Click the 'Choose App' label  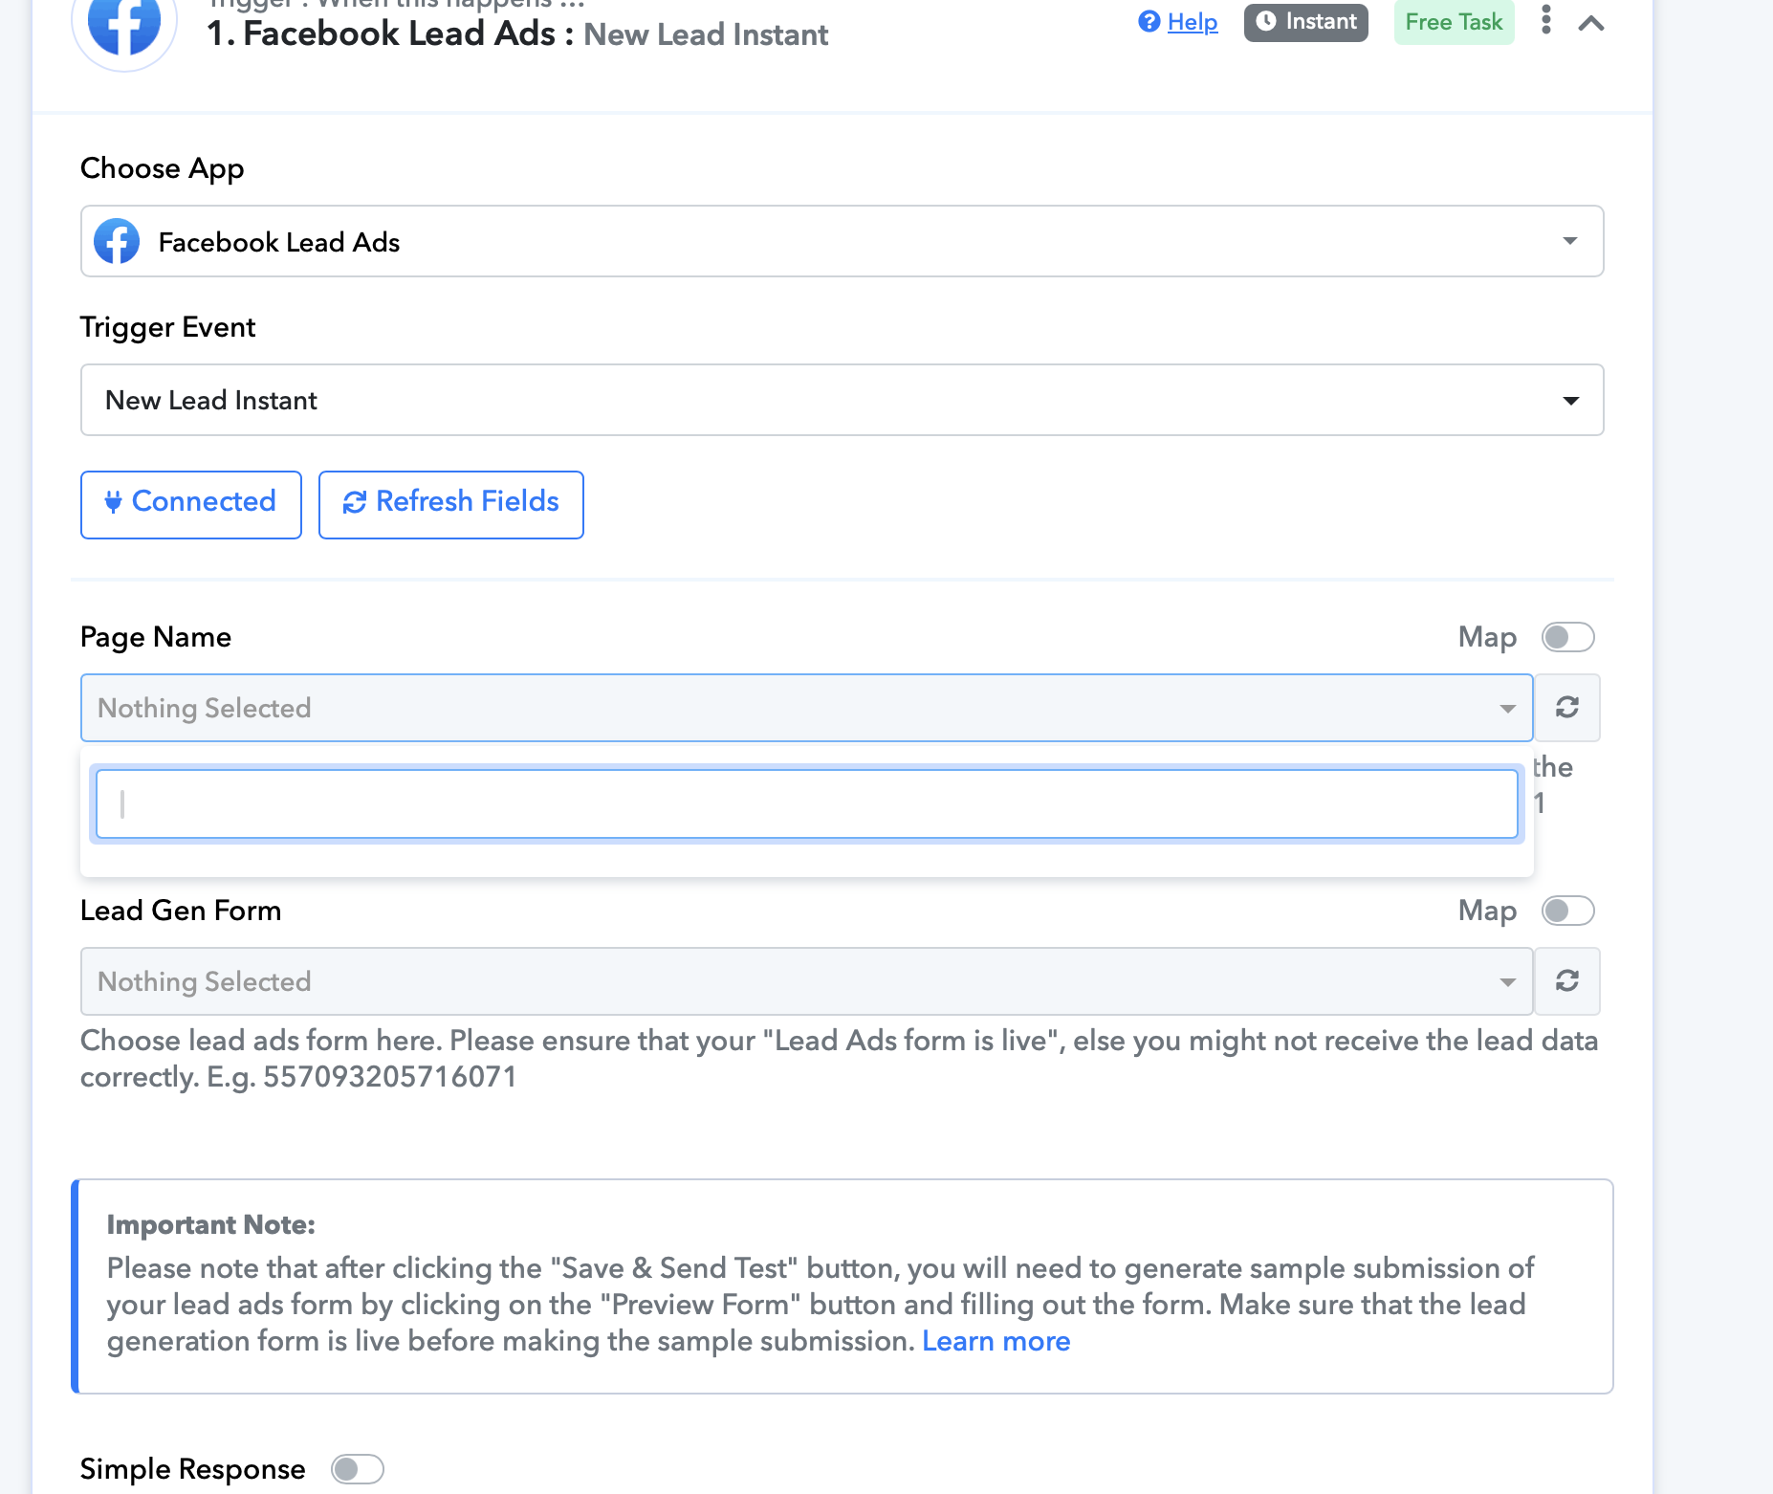(163, 168)
